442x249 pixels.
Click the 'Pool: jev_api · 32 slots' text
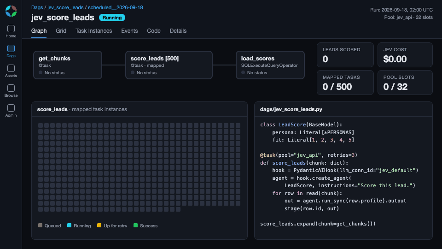coord(408,17)
